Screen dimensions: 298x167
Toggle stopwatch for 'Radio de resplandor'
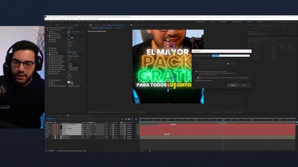coord(49,60)
